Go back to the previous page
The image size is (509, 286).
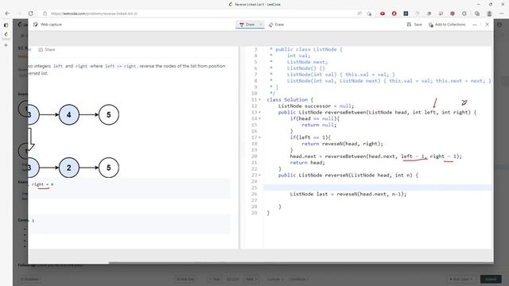coord(7,14)
